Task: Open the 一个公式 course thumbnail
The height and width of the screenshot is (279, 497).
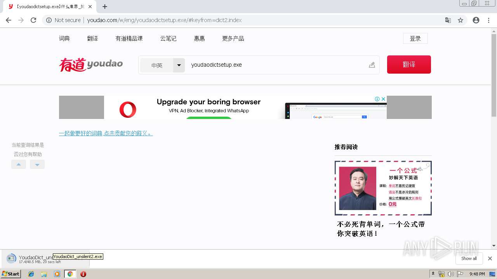Action: click(x=383, y=188)
